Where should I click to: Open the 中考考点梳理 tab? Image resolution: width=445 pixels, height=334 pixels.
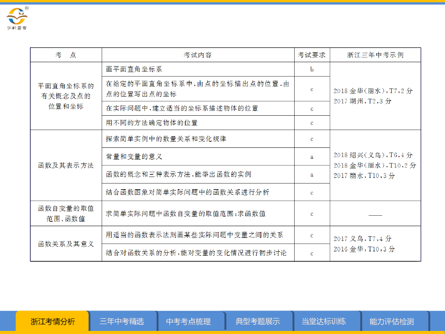[x=189, y=322]
